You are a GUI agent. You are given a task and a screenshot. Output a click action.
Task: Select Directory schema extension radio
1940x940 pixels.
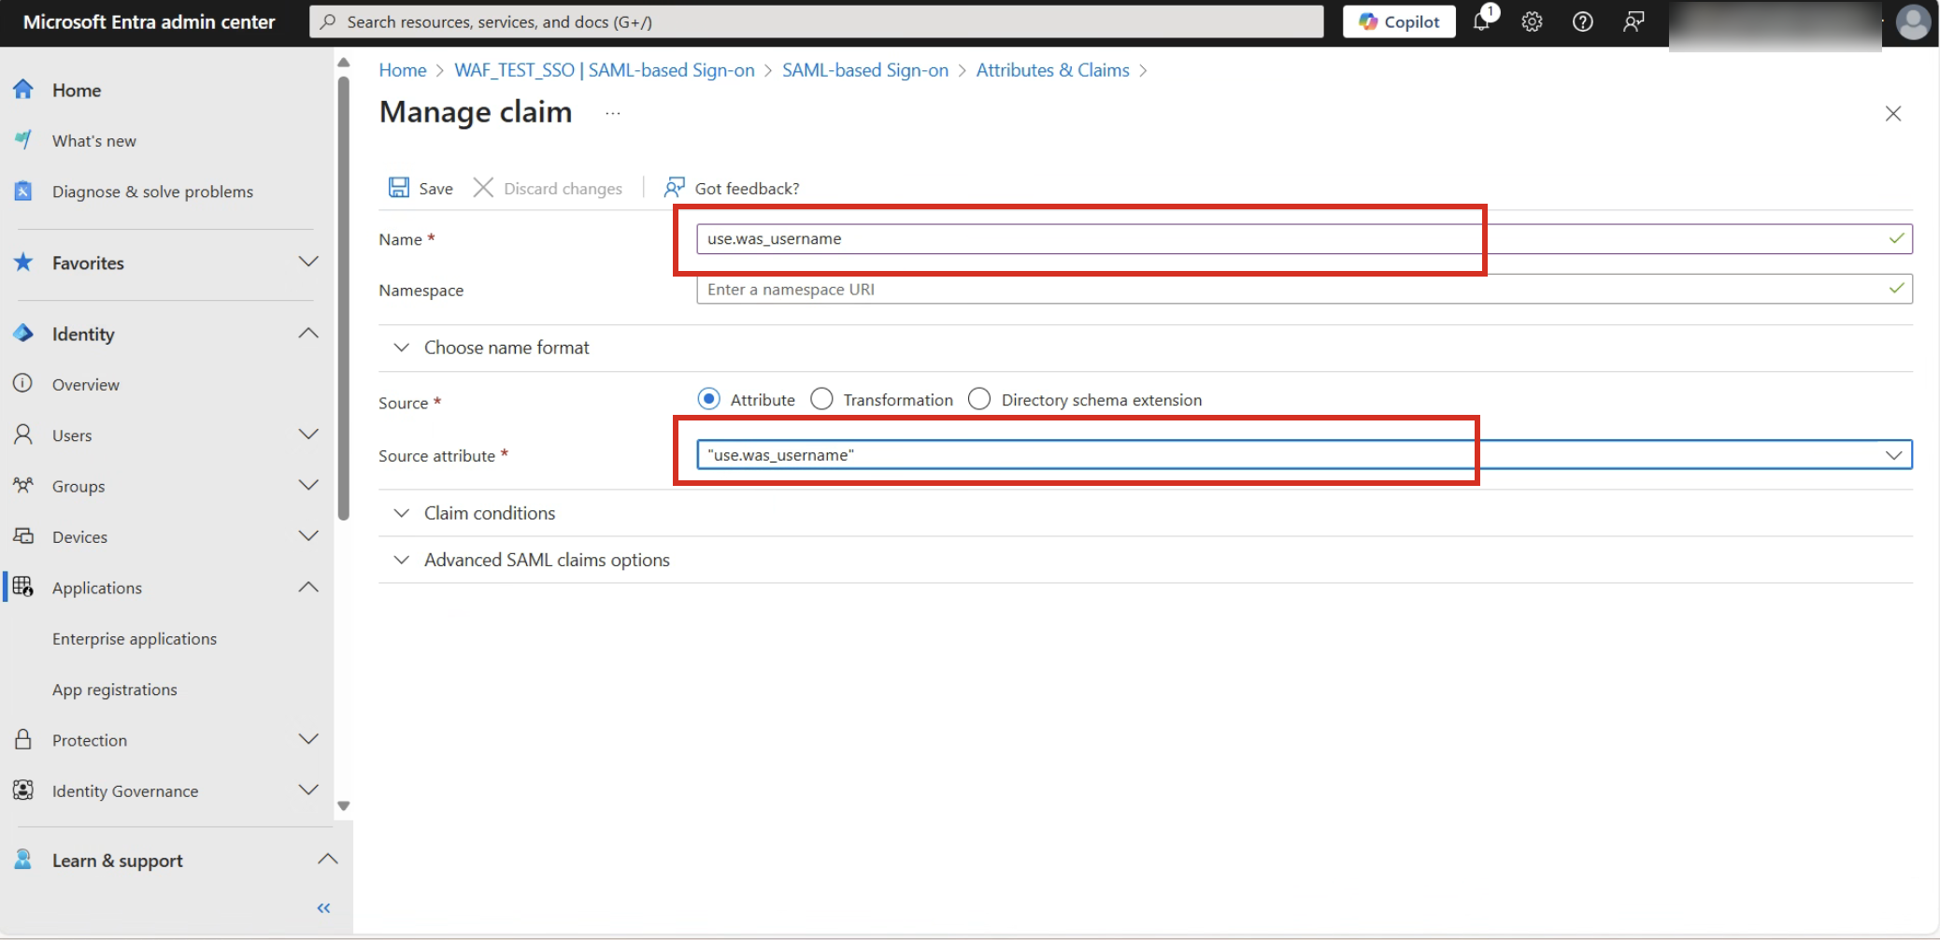[979, 399]
